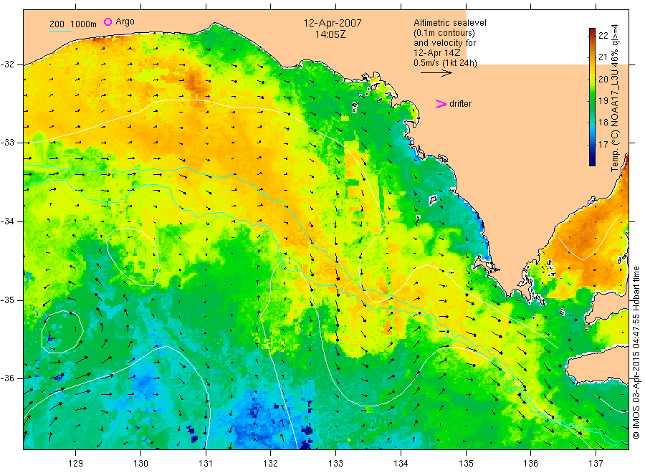Click the 'Altimetric sealevel' legend text
The height and width of the screenshot is (473, 645).
pos(450,23)
